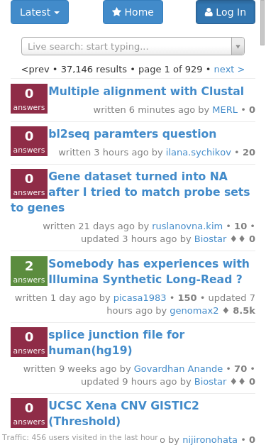View picasa1983 user profile
The height and width of the screenshot is (445, 266).
140,297
